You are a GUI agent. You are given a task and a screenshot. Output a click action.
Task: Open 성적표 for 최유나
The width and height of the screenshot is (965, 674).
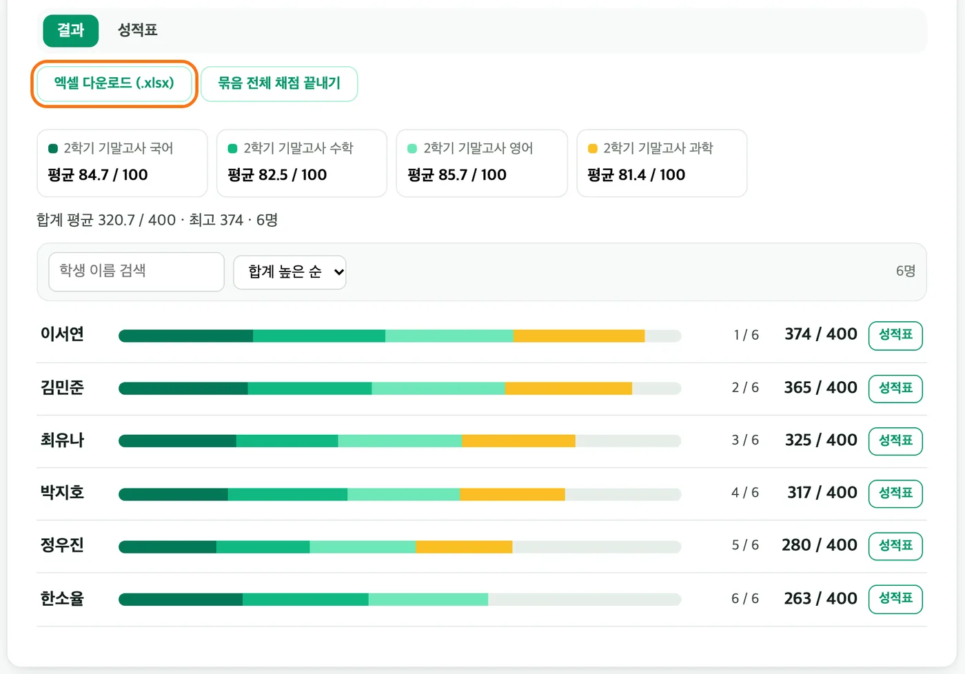tap(895, 441)
